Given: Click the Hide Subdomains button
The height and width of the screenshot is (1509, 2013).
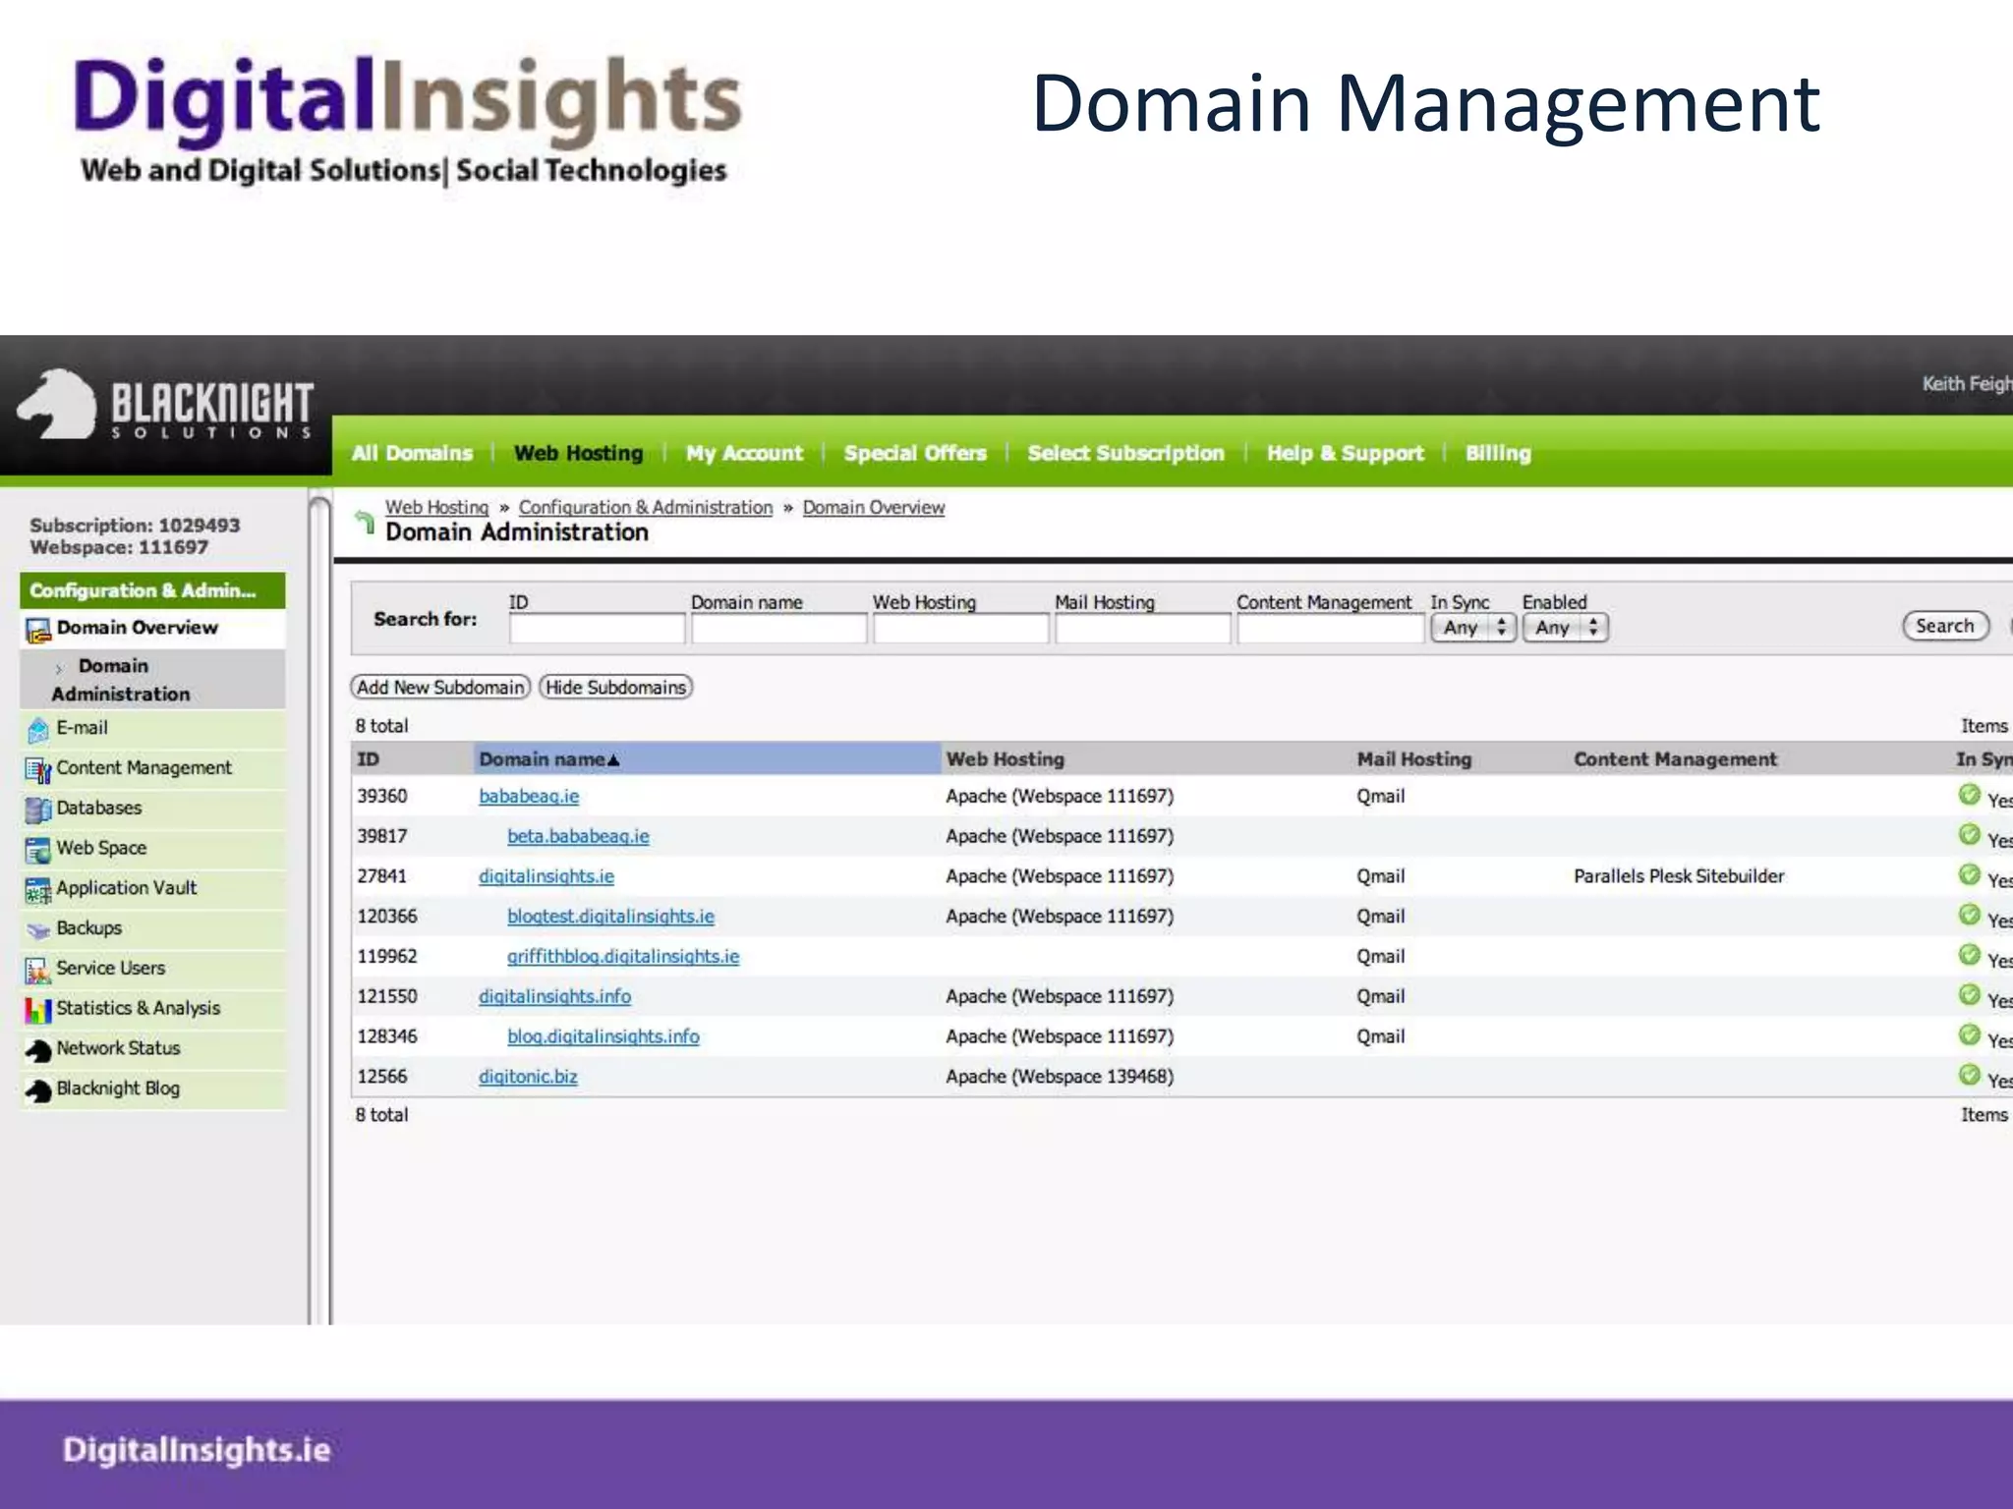Looking at the screenshot, I should click(x=615, y=688).
